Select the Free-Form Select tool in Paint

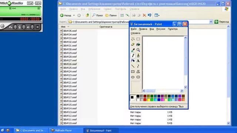pyautogui.click(x=133, y=39)
